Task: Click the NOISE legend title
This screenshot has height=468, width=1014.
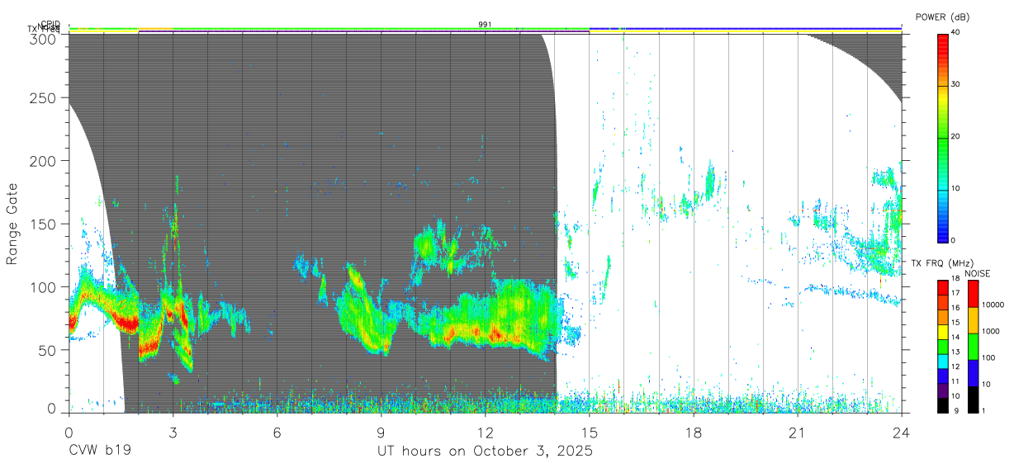Action: [978, 273]
